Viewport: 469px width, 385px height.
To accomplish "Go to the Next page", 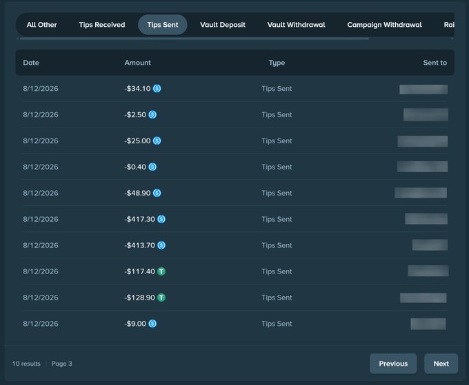I will pyautogui.click(x=441, y=364).
